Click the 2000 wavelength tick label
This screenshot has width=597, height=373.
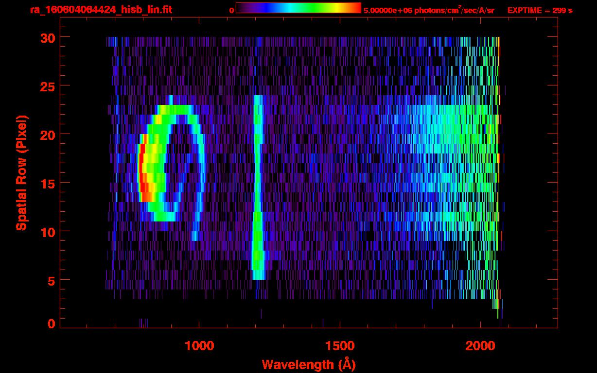[481, 346]
